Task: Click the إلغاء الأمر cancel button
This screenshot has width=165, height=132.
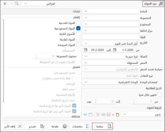Action: [12, 126]
